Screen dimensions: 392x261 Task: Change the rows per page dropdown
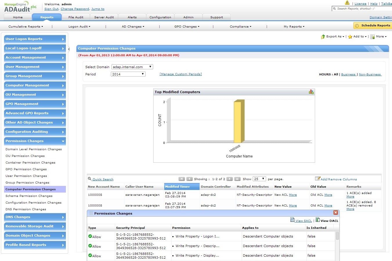pos(259,179)
